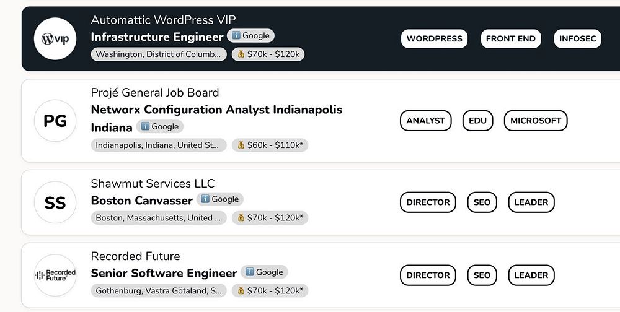Viewport: 620px width, 312px height.
Task: Click the Gothenburg, Västra Götaland location badge
Action: [159, 290]
